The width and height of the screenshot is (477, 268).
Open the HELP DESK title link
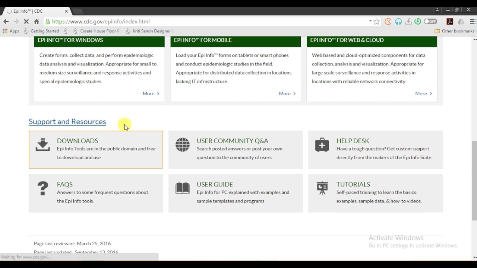[353, 141]
